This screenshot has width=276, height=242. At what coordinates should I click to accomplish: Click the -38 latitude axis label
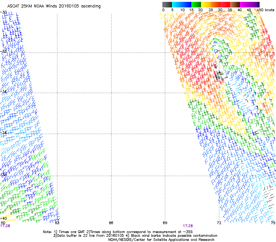(x=3, y=175)
